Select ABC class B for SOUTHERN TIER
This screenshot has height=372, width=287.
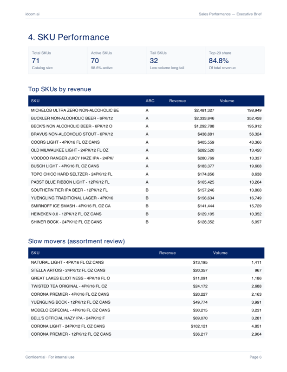147,190
